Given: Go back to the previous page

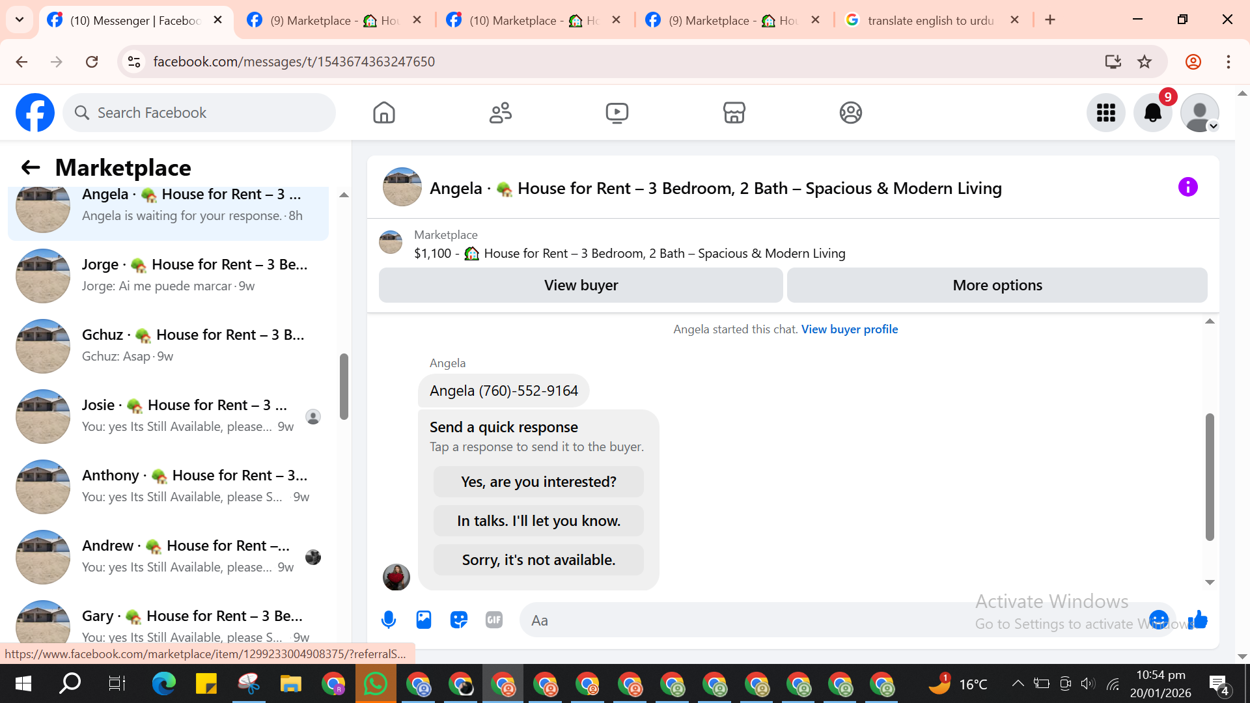Looking at the screenshot, I should [x=21, y=62].
